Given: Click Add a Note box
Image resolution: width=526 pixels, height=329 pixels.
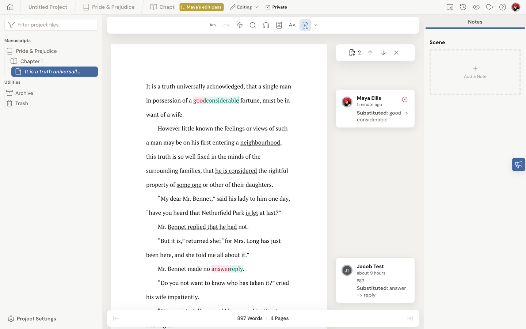Looking at the screenshot, I should click(x=475, y=72).
